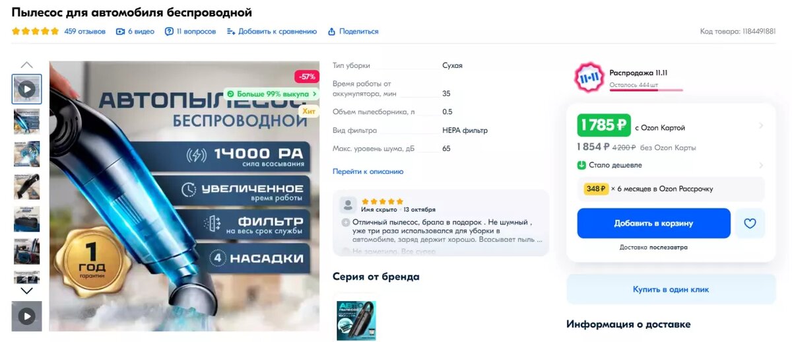This screenshot has height=342, width=792.
Task: Expand Стало дешевле row chevron
Action: (760, 165)
